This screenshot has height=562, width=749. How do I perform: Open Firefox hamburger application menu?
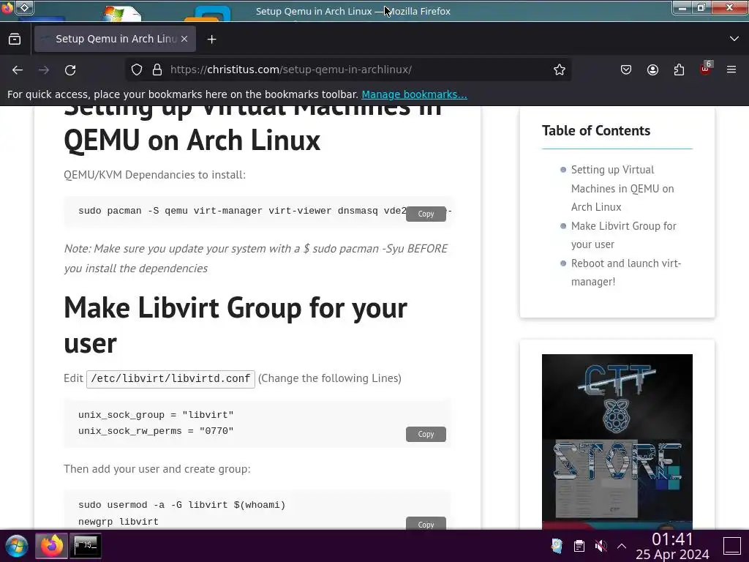click(731, 70)
